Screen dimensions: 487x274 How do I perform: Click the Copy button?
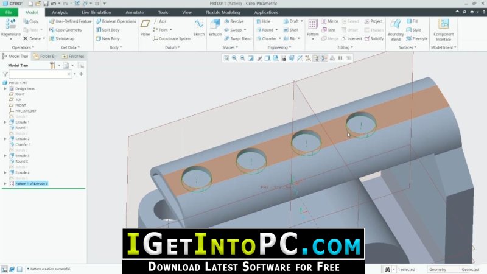pyautogui.click(x=31, y=21)
